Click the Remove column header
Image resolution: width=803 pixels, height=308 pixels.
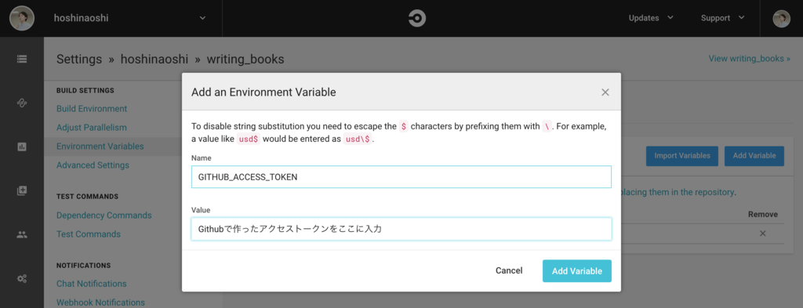point(762,215)
